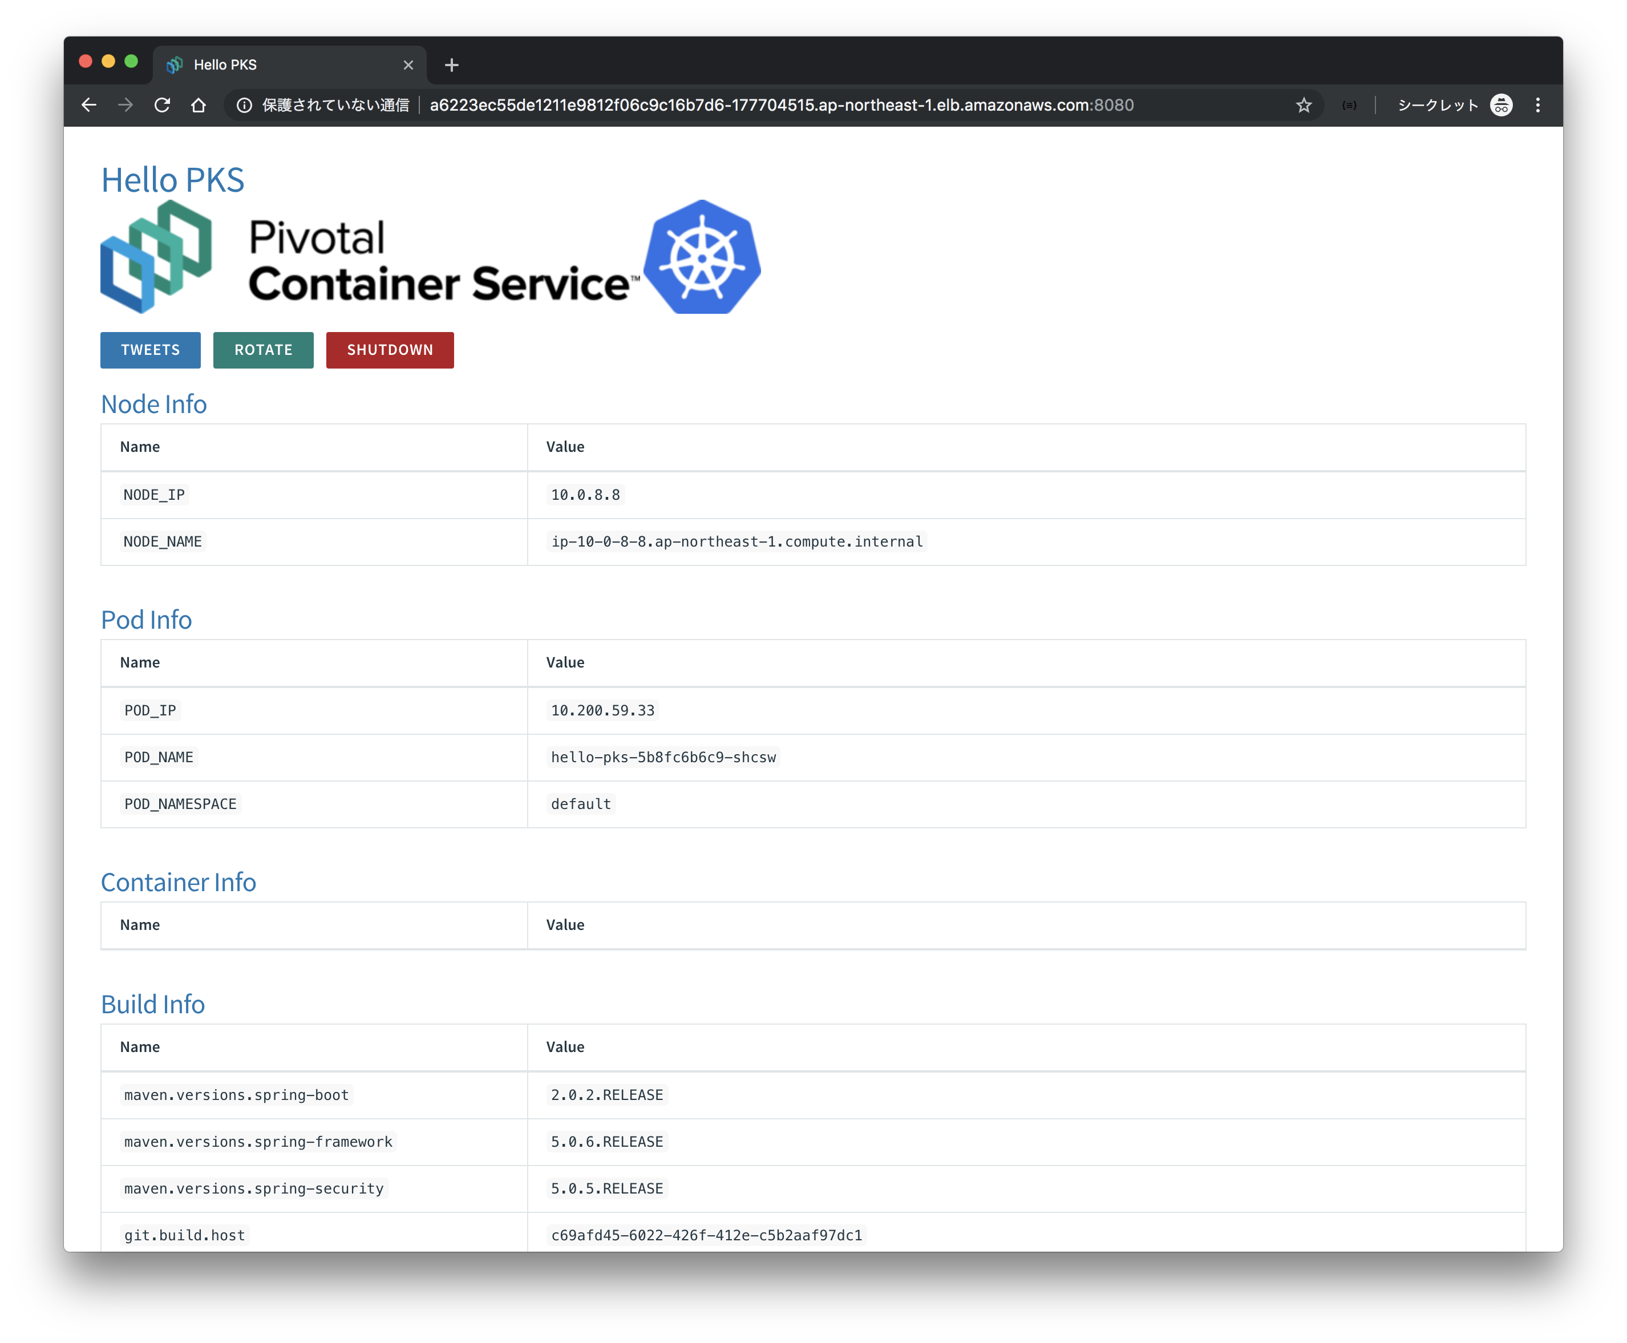Click the Hello PKS page heading
The image size is (1627, 1343).
coord(172,180)
